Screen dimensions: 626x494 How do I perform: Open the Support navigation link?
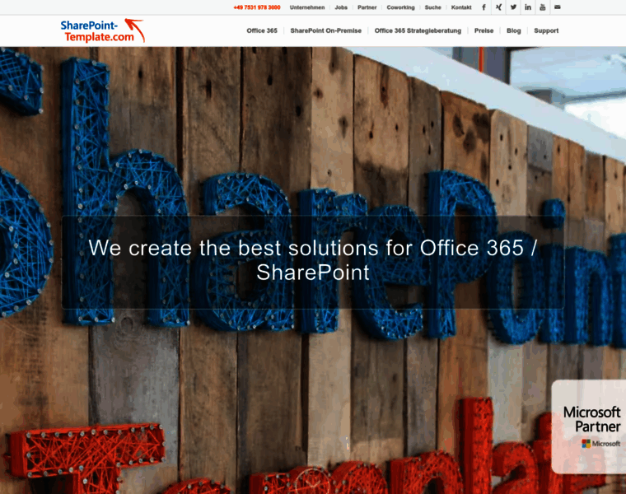[546, 30]
